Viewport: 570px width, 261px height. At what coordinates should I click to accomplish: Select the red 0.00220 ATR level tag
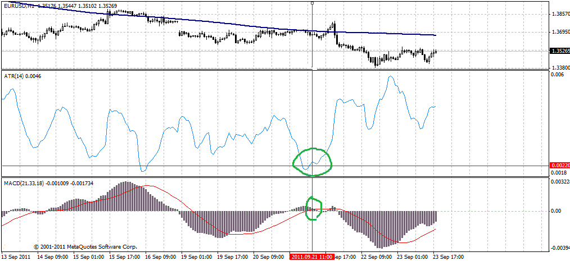pos(560,166)
